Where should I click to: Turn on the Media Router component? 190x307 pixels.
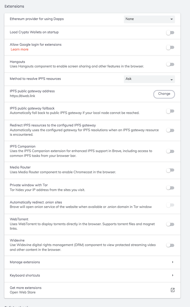pyautogui.click(x=170, y=170)
